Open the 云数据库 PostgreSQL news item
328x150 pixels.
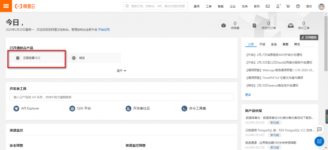point(279,130)
